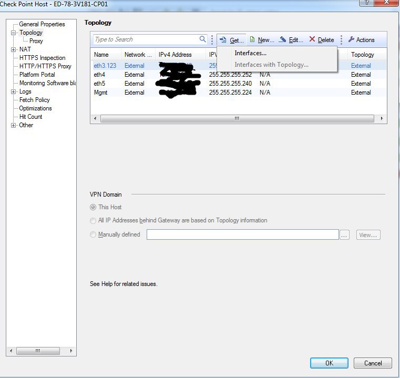Select the Manually defined radio button
Screen dimensions: 400x378
(x=93, y=234)
